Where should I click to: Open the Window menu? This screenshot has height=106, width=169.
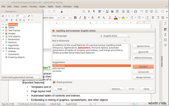click(x=67, y=6)
